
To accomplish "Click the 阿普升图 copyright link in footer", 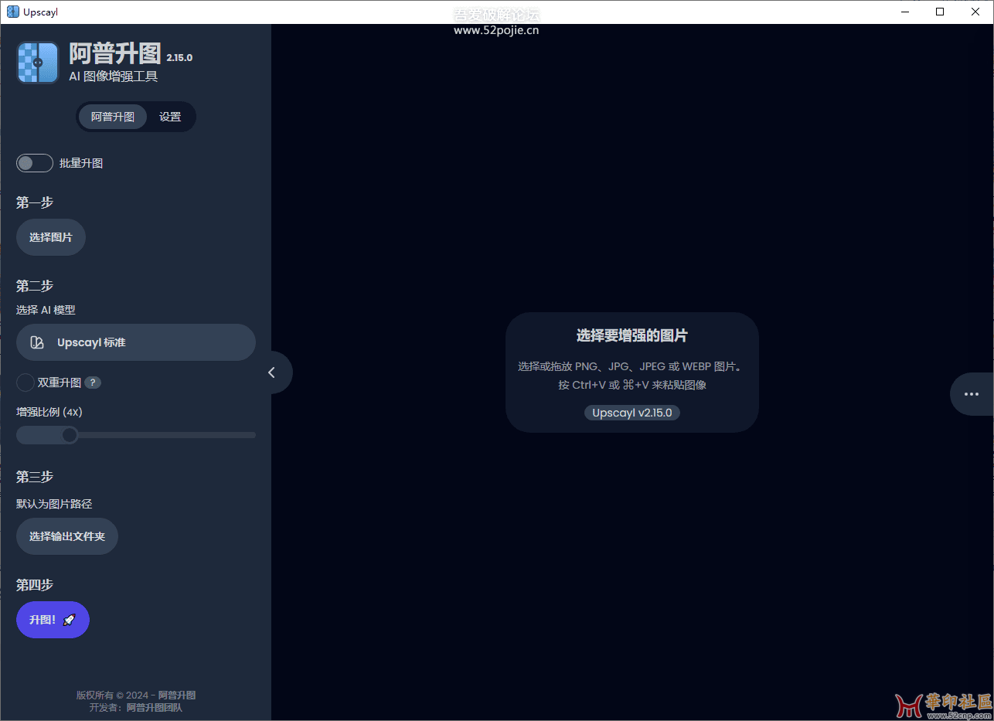I will click(177, 695).
